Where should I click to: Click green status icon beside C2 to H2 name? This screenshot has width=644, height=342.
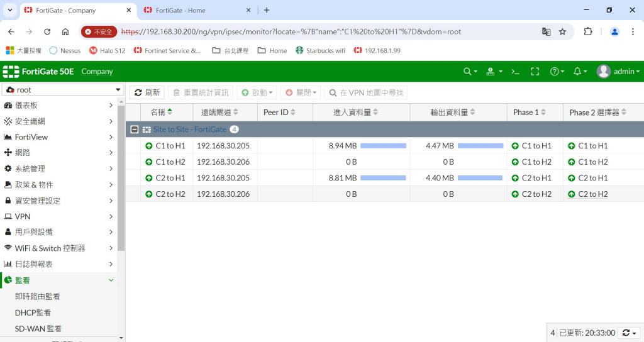[x=148, y=194]
